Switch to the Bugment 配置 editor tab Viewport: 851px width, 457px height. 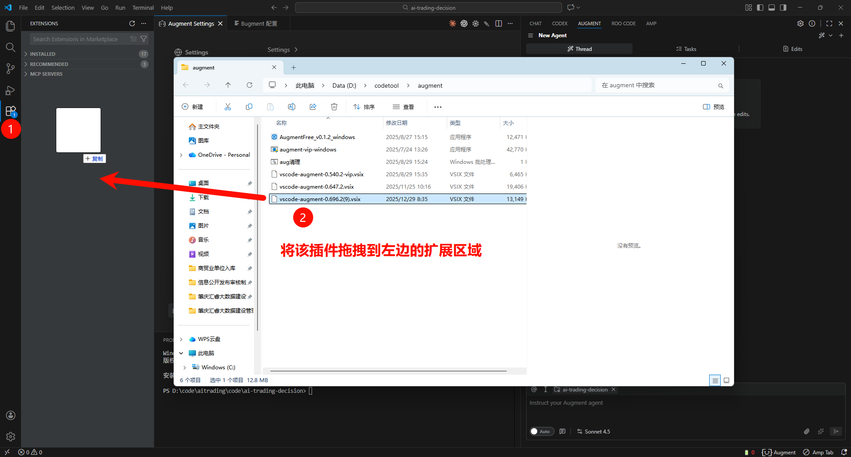point(259,23)
